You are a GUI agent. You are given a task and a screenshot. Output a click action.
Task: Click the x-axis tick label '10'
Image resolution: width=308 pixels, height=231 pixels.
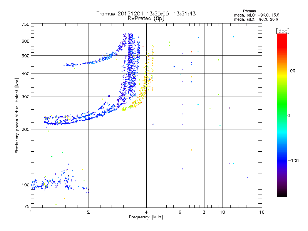223,212
